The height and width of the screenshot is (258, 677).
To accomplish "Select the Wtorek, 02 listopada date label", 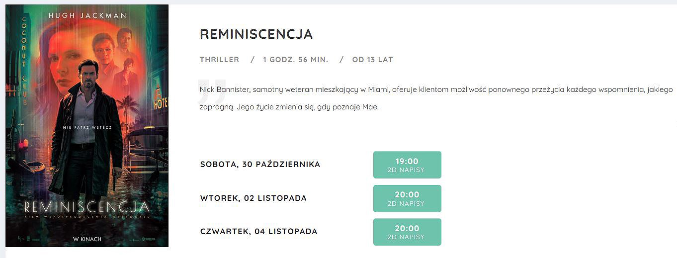I will point(253,198).
